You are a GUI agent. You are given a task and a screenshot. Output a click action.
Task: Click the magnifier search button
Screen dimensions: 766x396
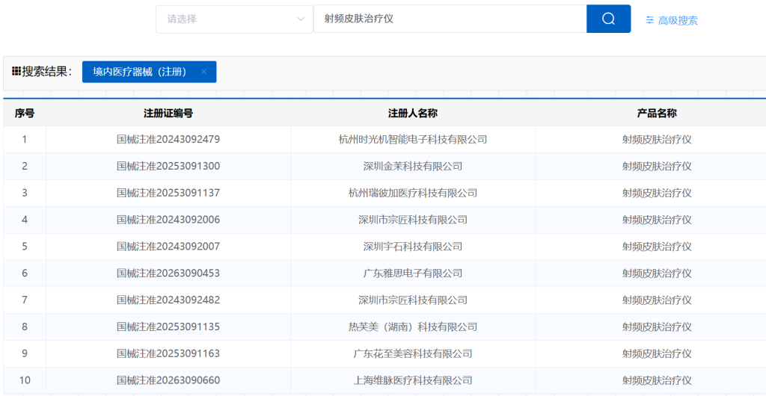pyautogui.click(x=608, y=19)
